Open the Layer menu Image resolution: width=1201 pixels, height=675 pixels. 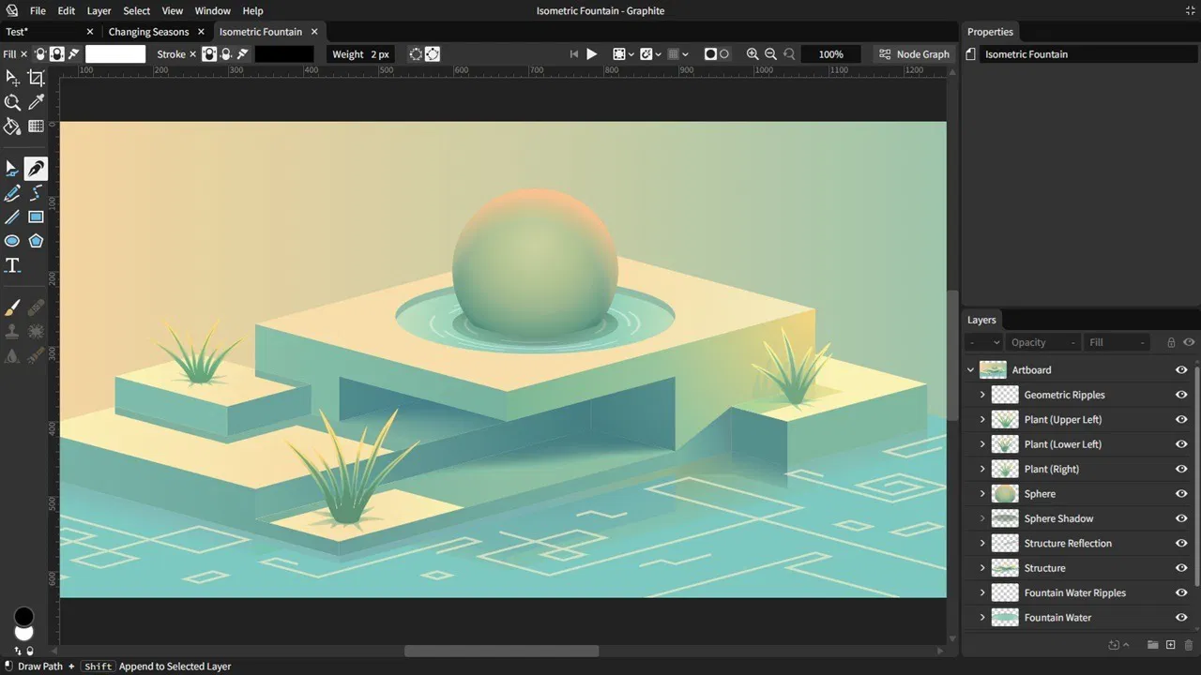(99, 10)
